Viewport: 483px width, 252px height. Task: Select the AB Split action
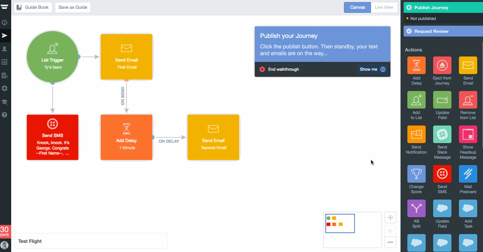(x=416, y=208)
